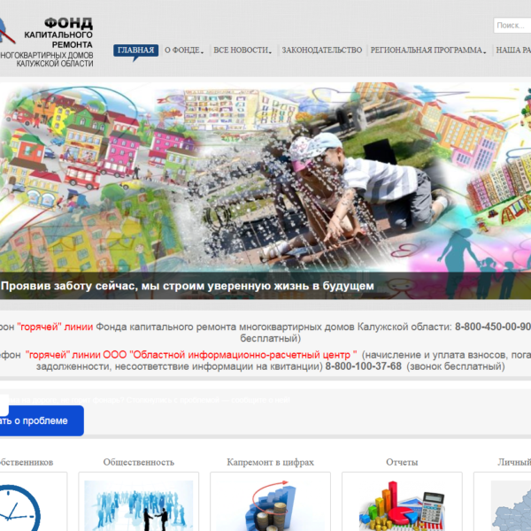Click the red text 'Областной информационно-расчетный центр'
Screen dimensions: 531x531
pyautogui.click(x=242, y=355)
